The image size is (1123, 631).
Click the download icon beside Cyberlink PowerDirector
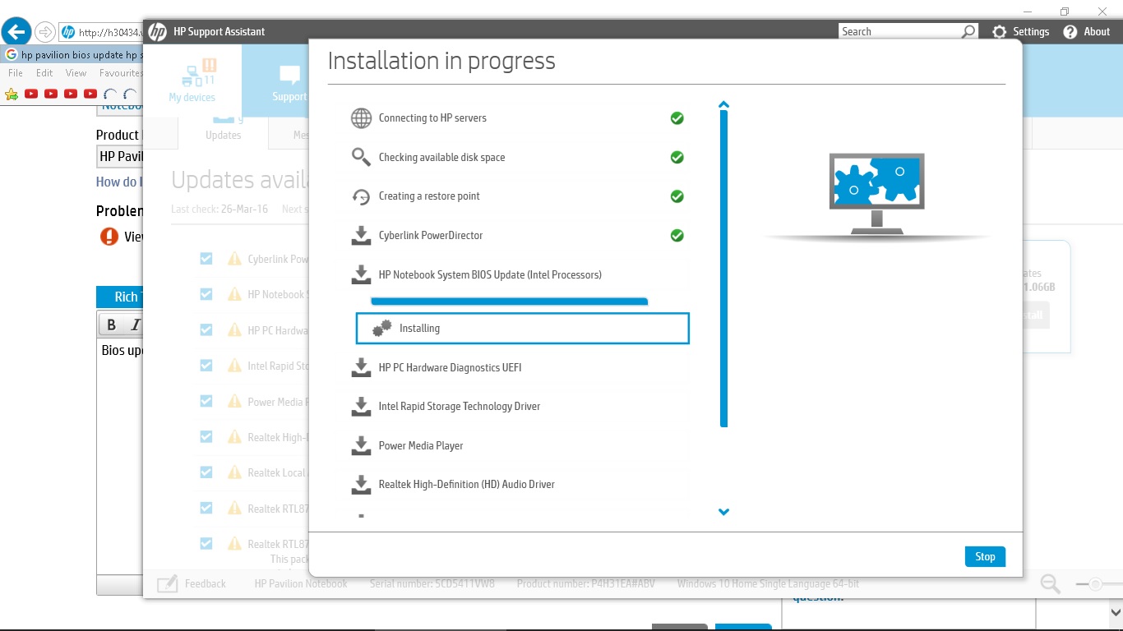pyautogui.click(x=361, y=236)
